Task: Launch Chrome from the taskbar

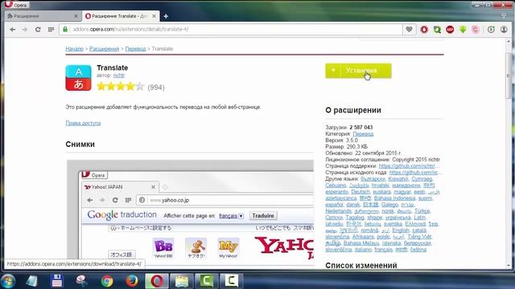Action: [107, 281]
